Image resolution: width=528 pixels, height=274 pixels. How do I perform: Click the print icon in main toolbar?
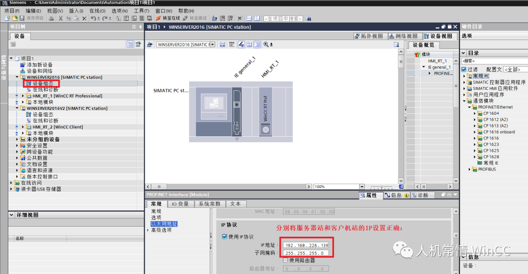click(x=51, y=18)
